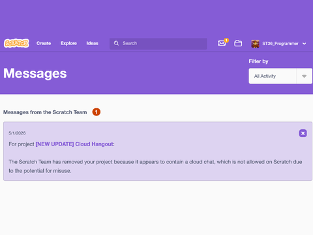This screenshot has height=235, width=313.
Task: Click the filter dropdown's triangle arrow
Action: click(x=304, y=76)
